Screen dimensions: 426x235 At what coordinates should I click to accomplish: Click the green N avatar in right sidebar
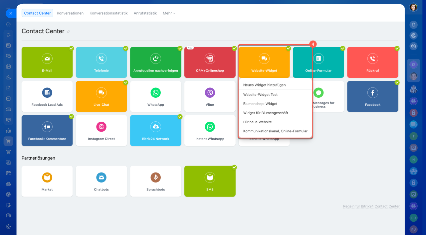pos(413,159)
